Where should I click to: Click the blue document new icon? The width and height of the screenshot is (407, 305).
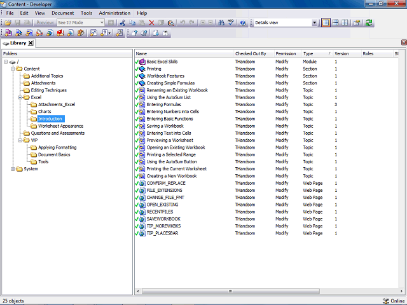click(71, 33)
